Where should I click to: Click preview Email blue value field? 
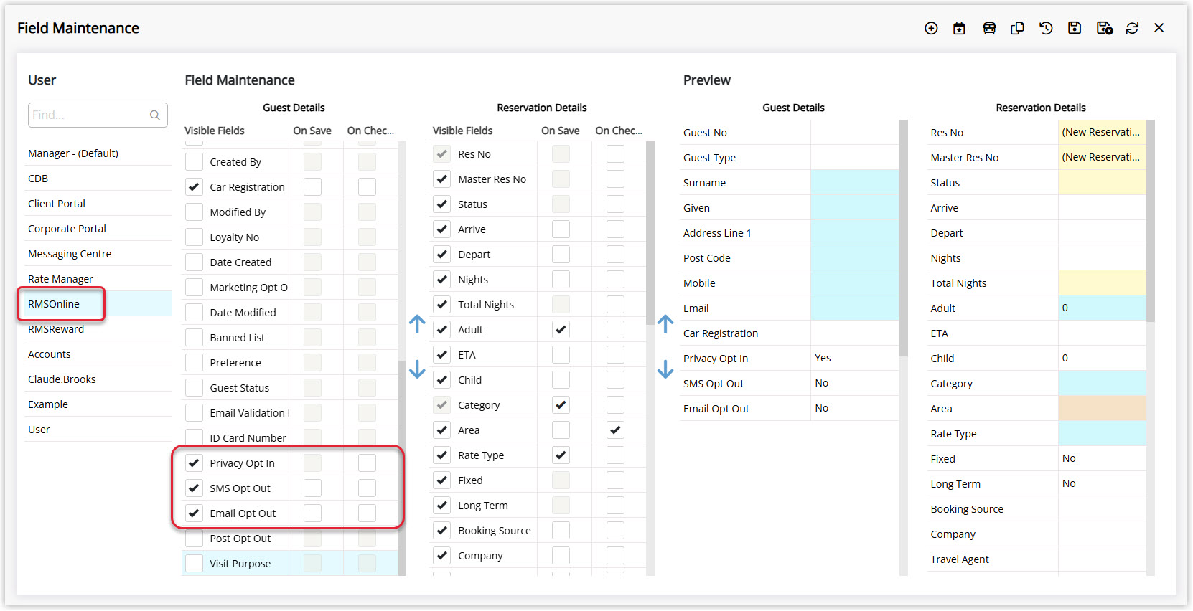[854, 308]
